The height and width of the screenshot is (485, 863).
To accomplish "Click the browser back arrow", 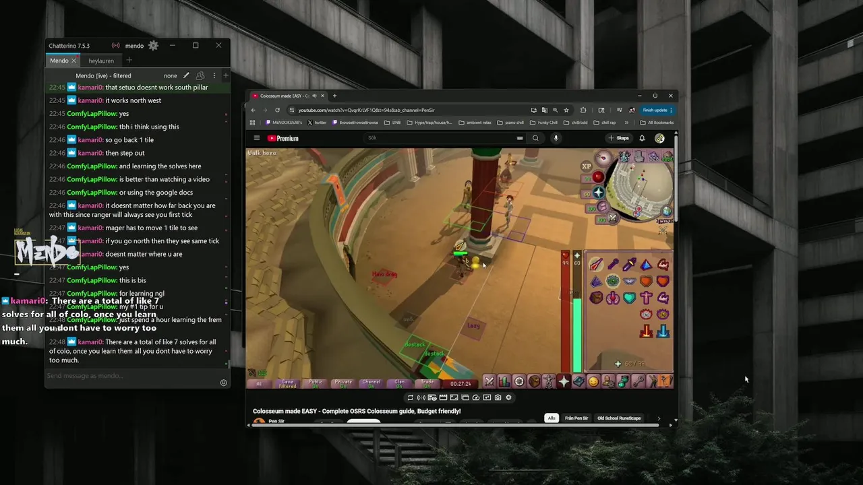I will click(254, 110).
